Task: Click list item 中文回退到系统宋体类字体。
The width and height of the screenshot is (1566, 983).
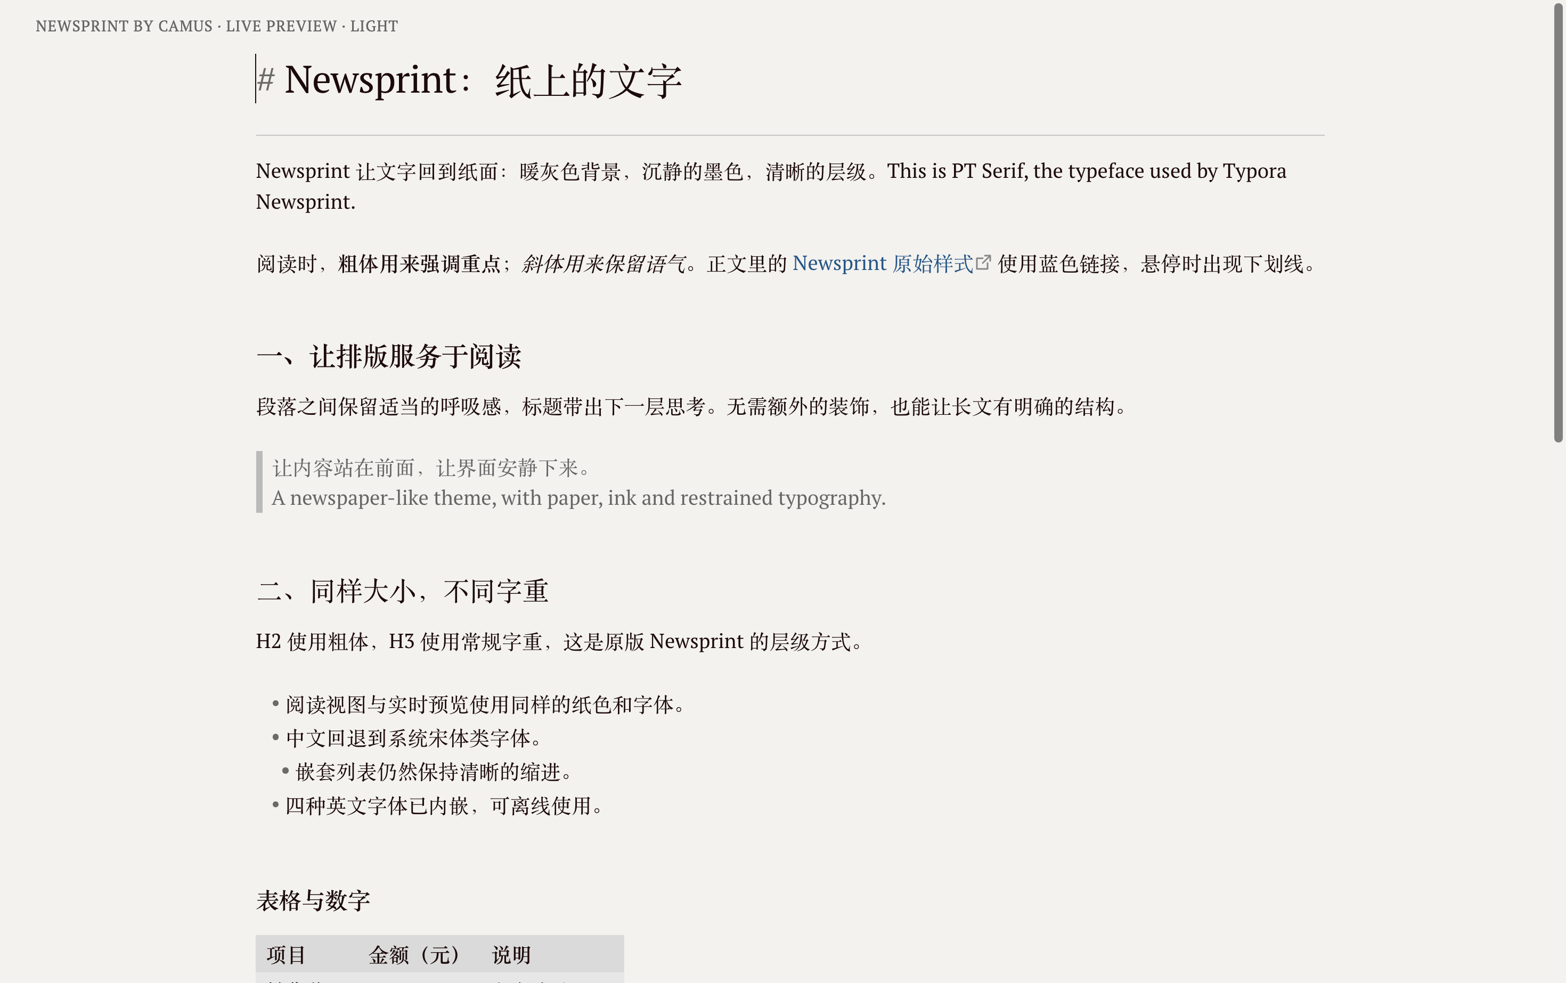Action: tap(414, 739)
